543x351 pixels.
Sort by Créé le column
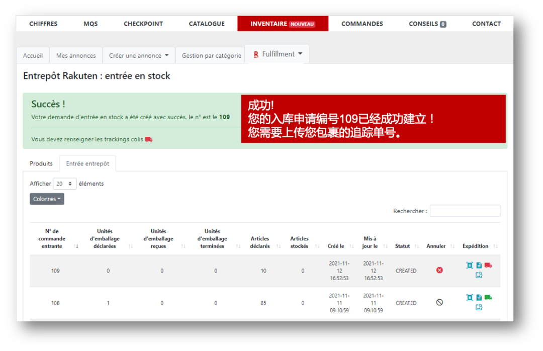[351, 246]
